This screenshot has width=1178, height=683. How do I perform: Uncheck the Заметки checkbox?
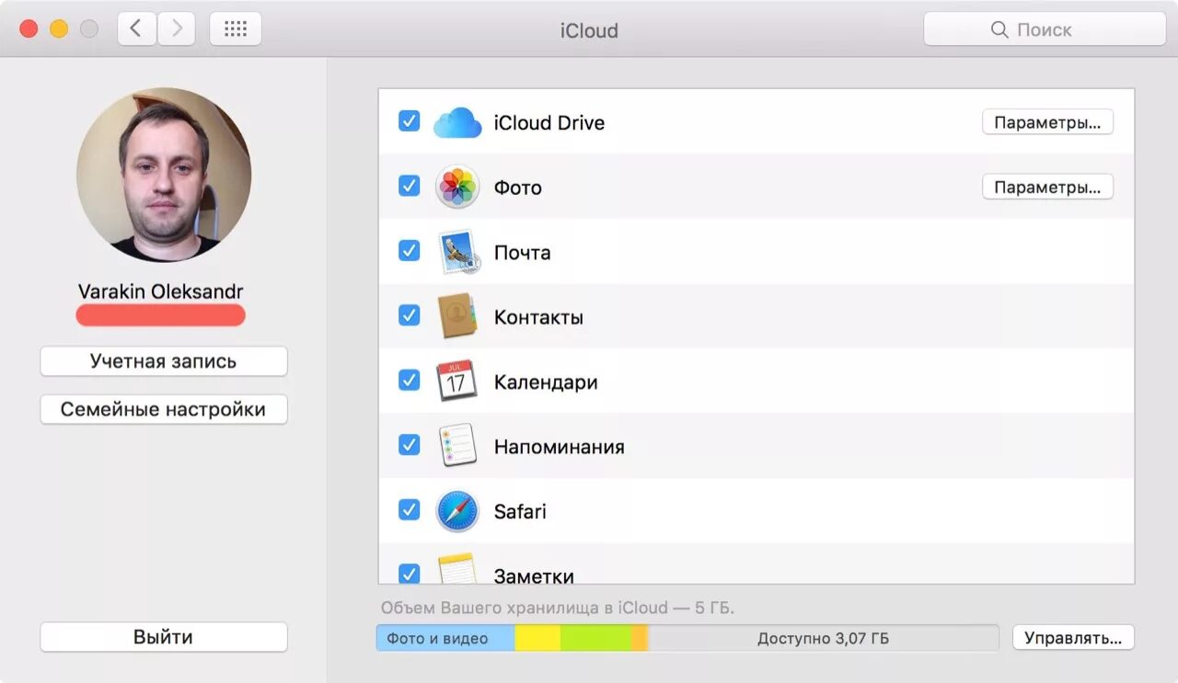coord(410,574)
